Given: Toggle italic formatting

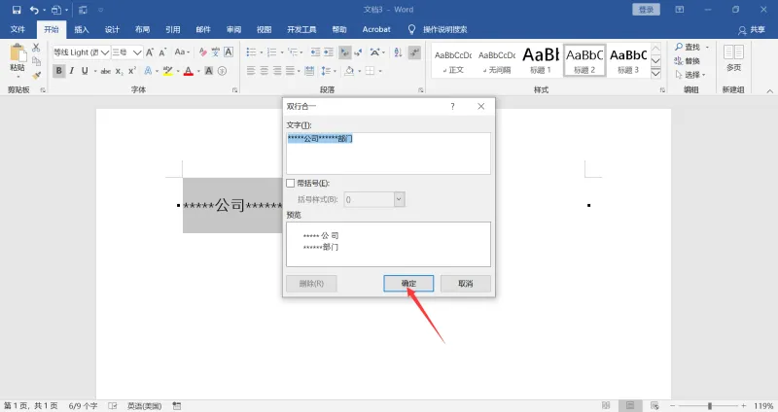Looking at the screenshot, I should coord(71,71).
